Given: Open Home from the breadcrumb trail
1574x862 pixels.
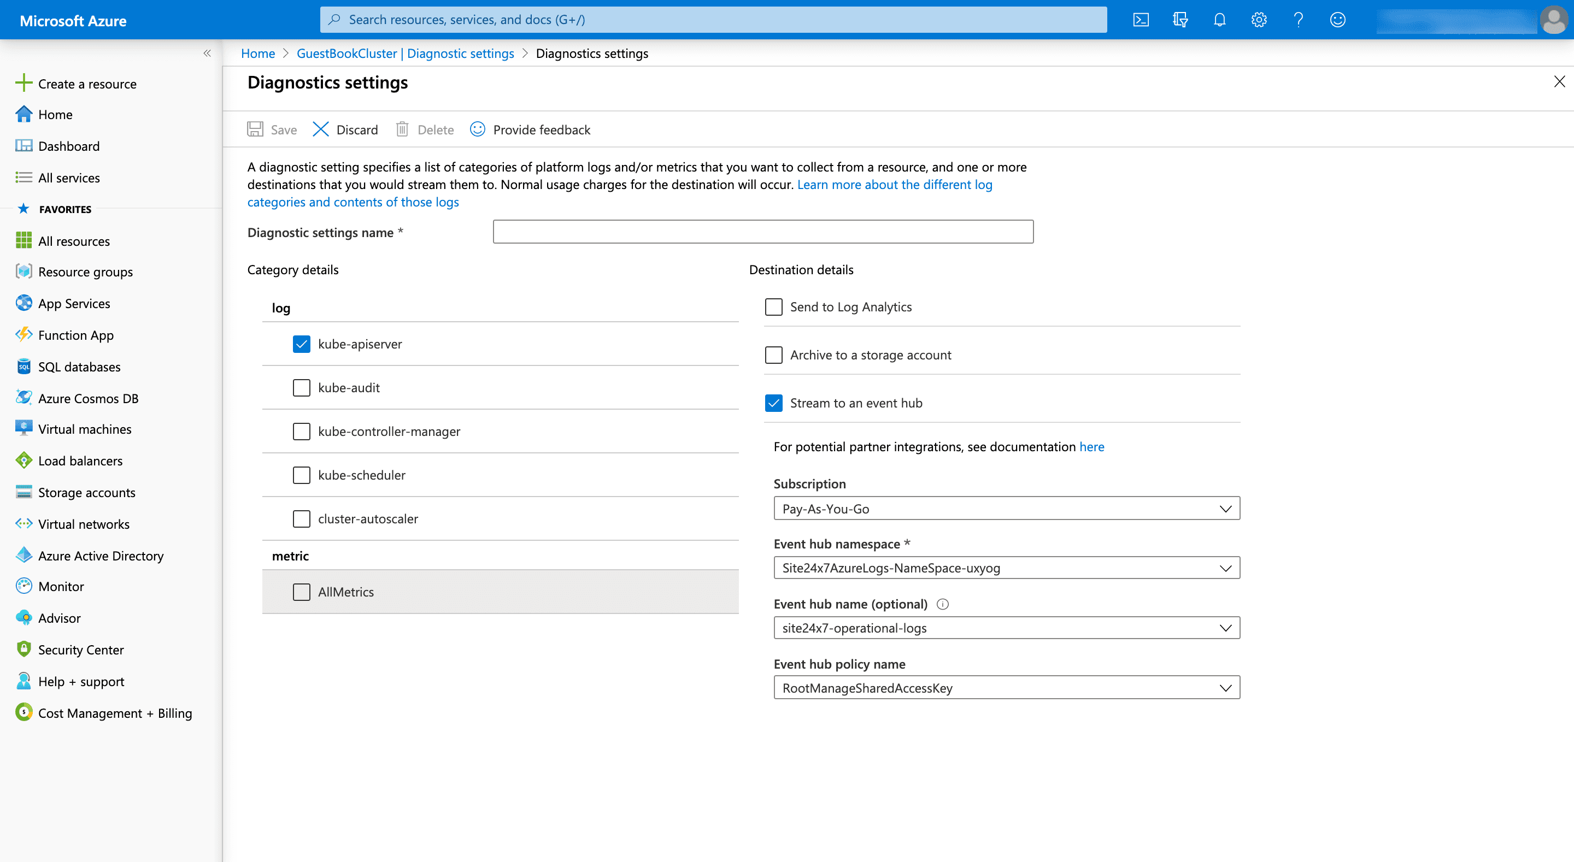Looking at the screenshot, I should tap(257, 53).
